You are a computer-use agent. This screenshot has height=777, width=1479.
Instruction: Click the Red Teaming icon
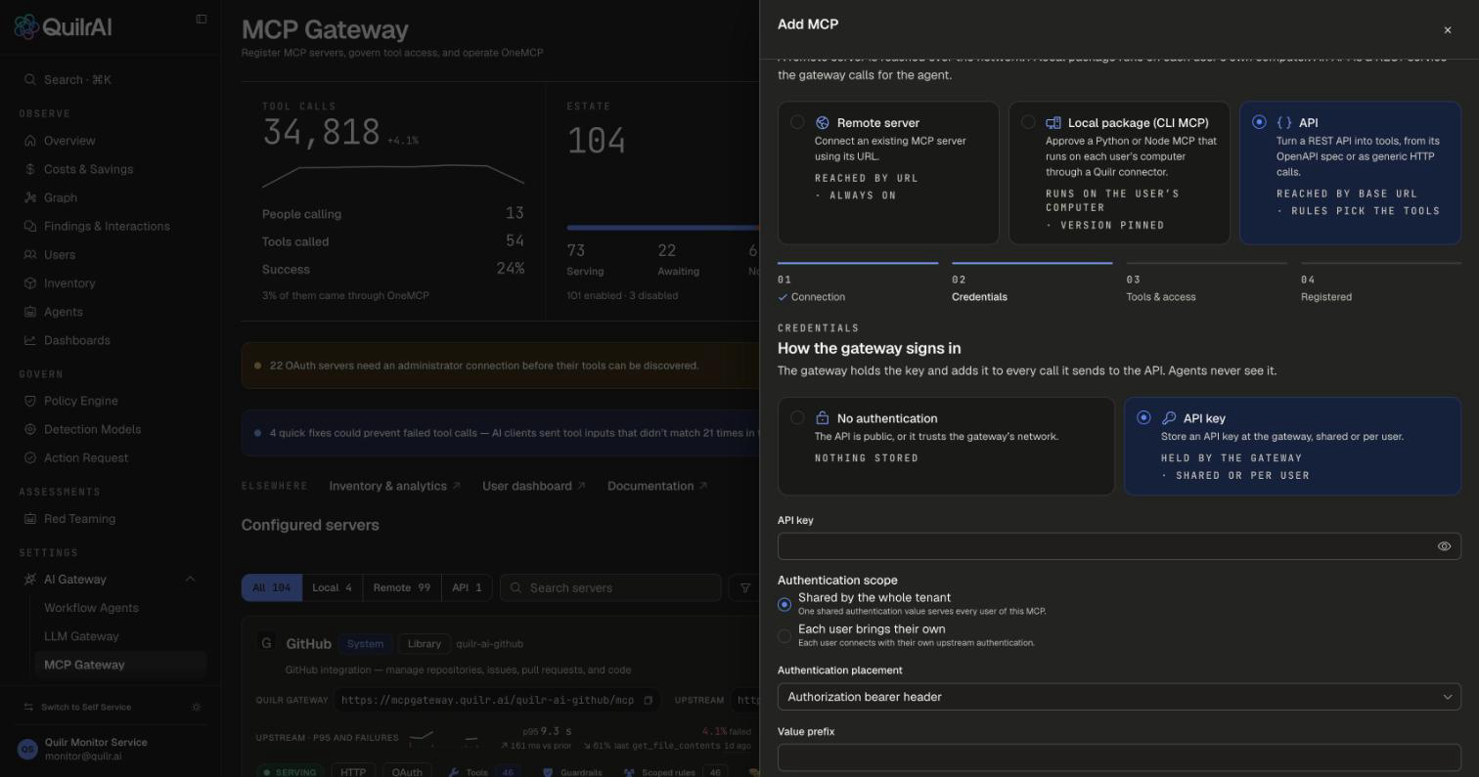(30, 519)
